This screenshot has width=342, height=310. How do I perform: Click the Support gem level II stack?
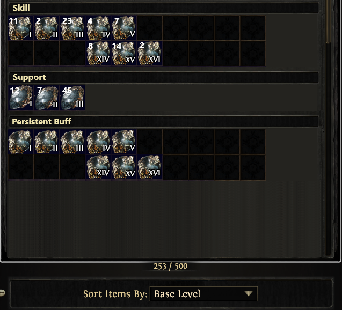click(47, 98)
